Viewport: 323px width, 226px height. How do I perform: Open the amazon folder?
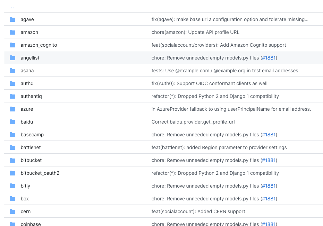click(x=29, y=32)
